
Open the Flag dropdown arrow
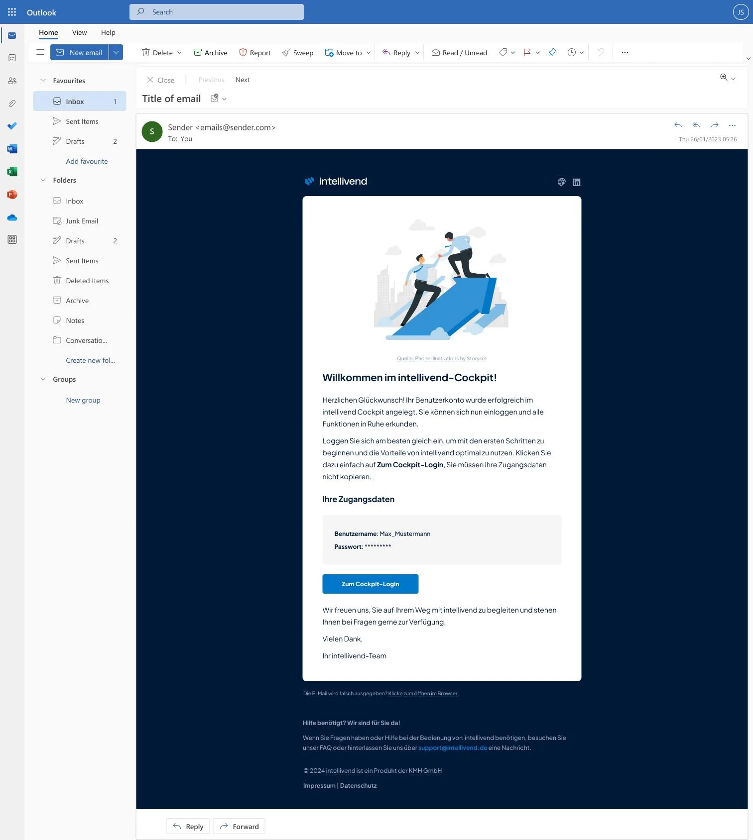538,53
